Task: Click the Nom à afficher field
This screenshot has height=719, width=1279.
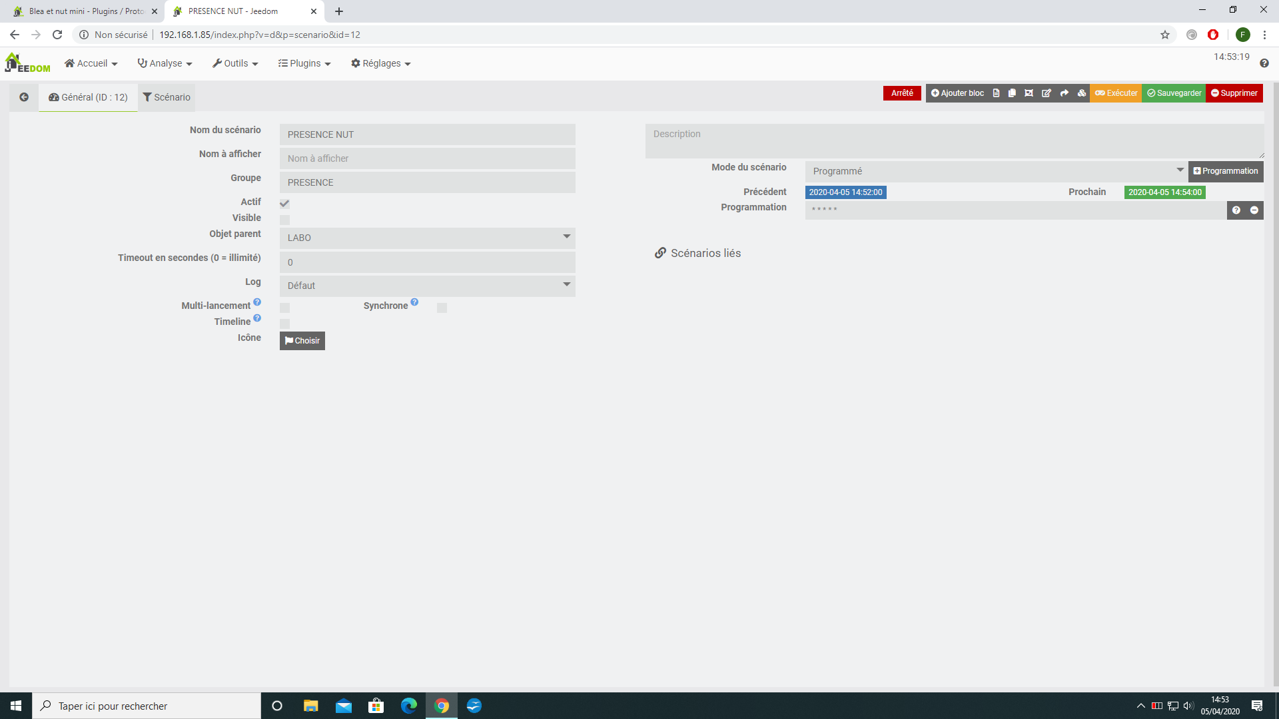Action: 427,158
